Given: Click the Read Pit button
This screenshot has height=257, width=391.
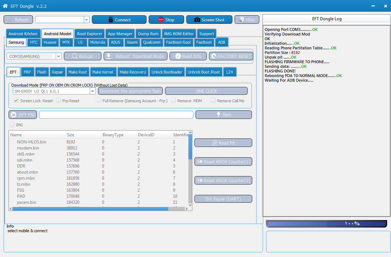Looking at the screenshot, I should (223, 143).
